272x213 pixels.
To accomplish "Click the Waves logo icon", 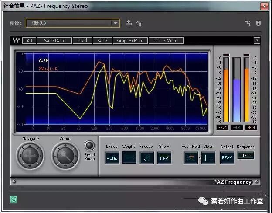I will [x=16, y=40].
